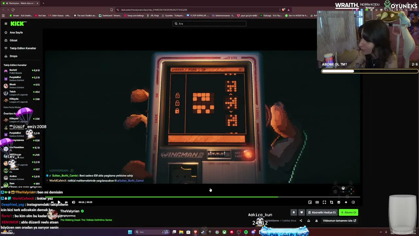419x236 pixels.
Task: Open bierp.com/settings bookmark
Action: pyautogui.click(x=134, y=15)
